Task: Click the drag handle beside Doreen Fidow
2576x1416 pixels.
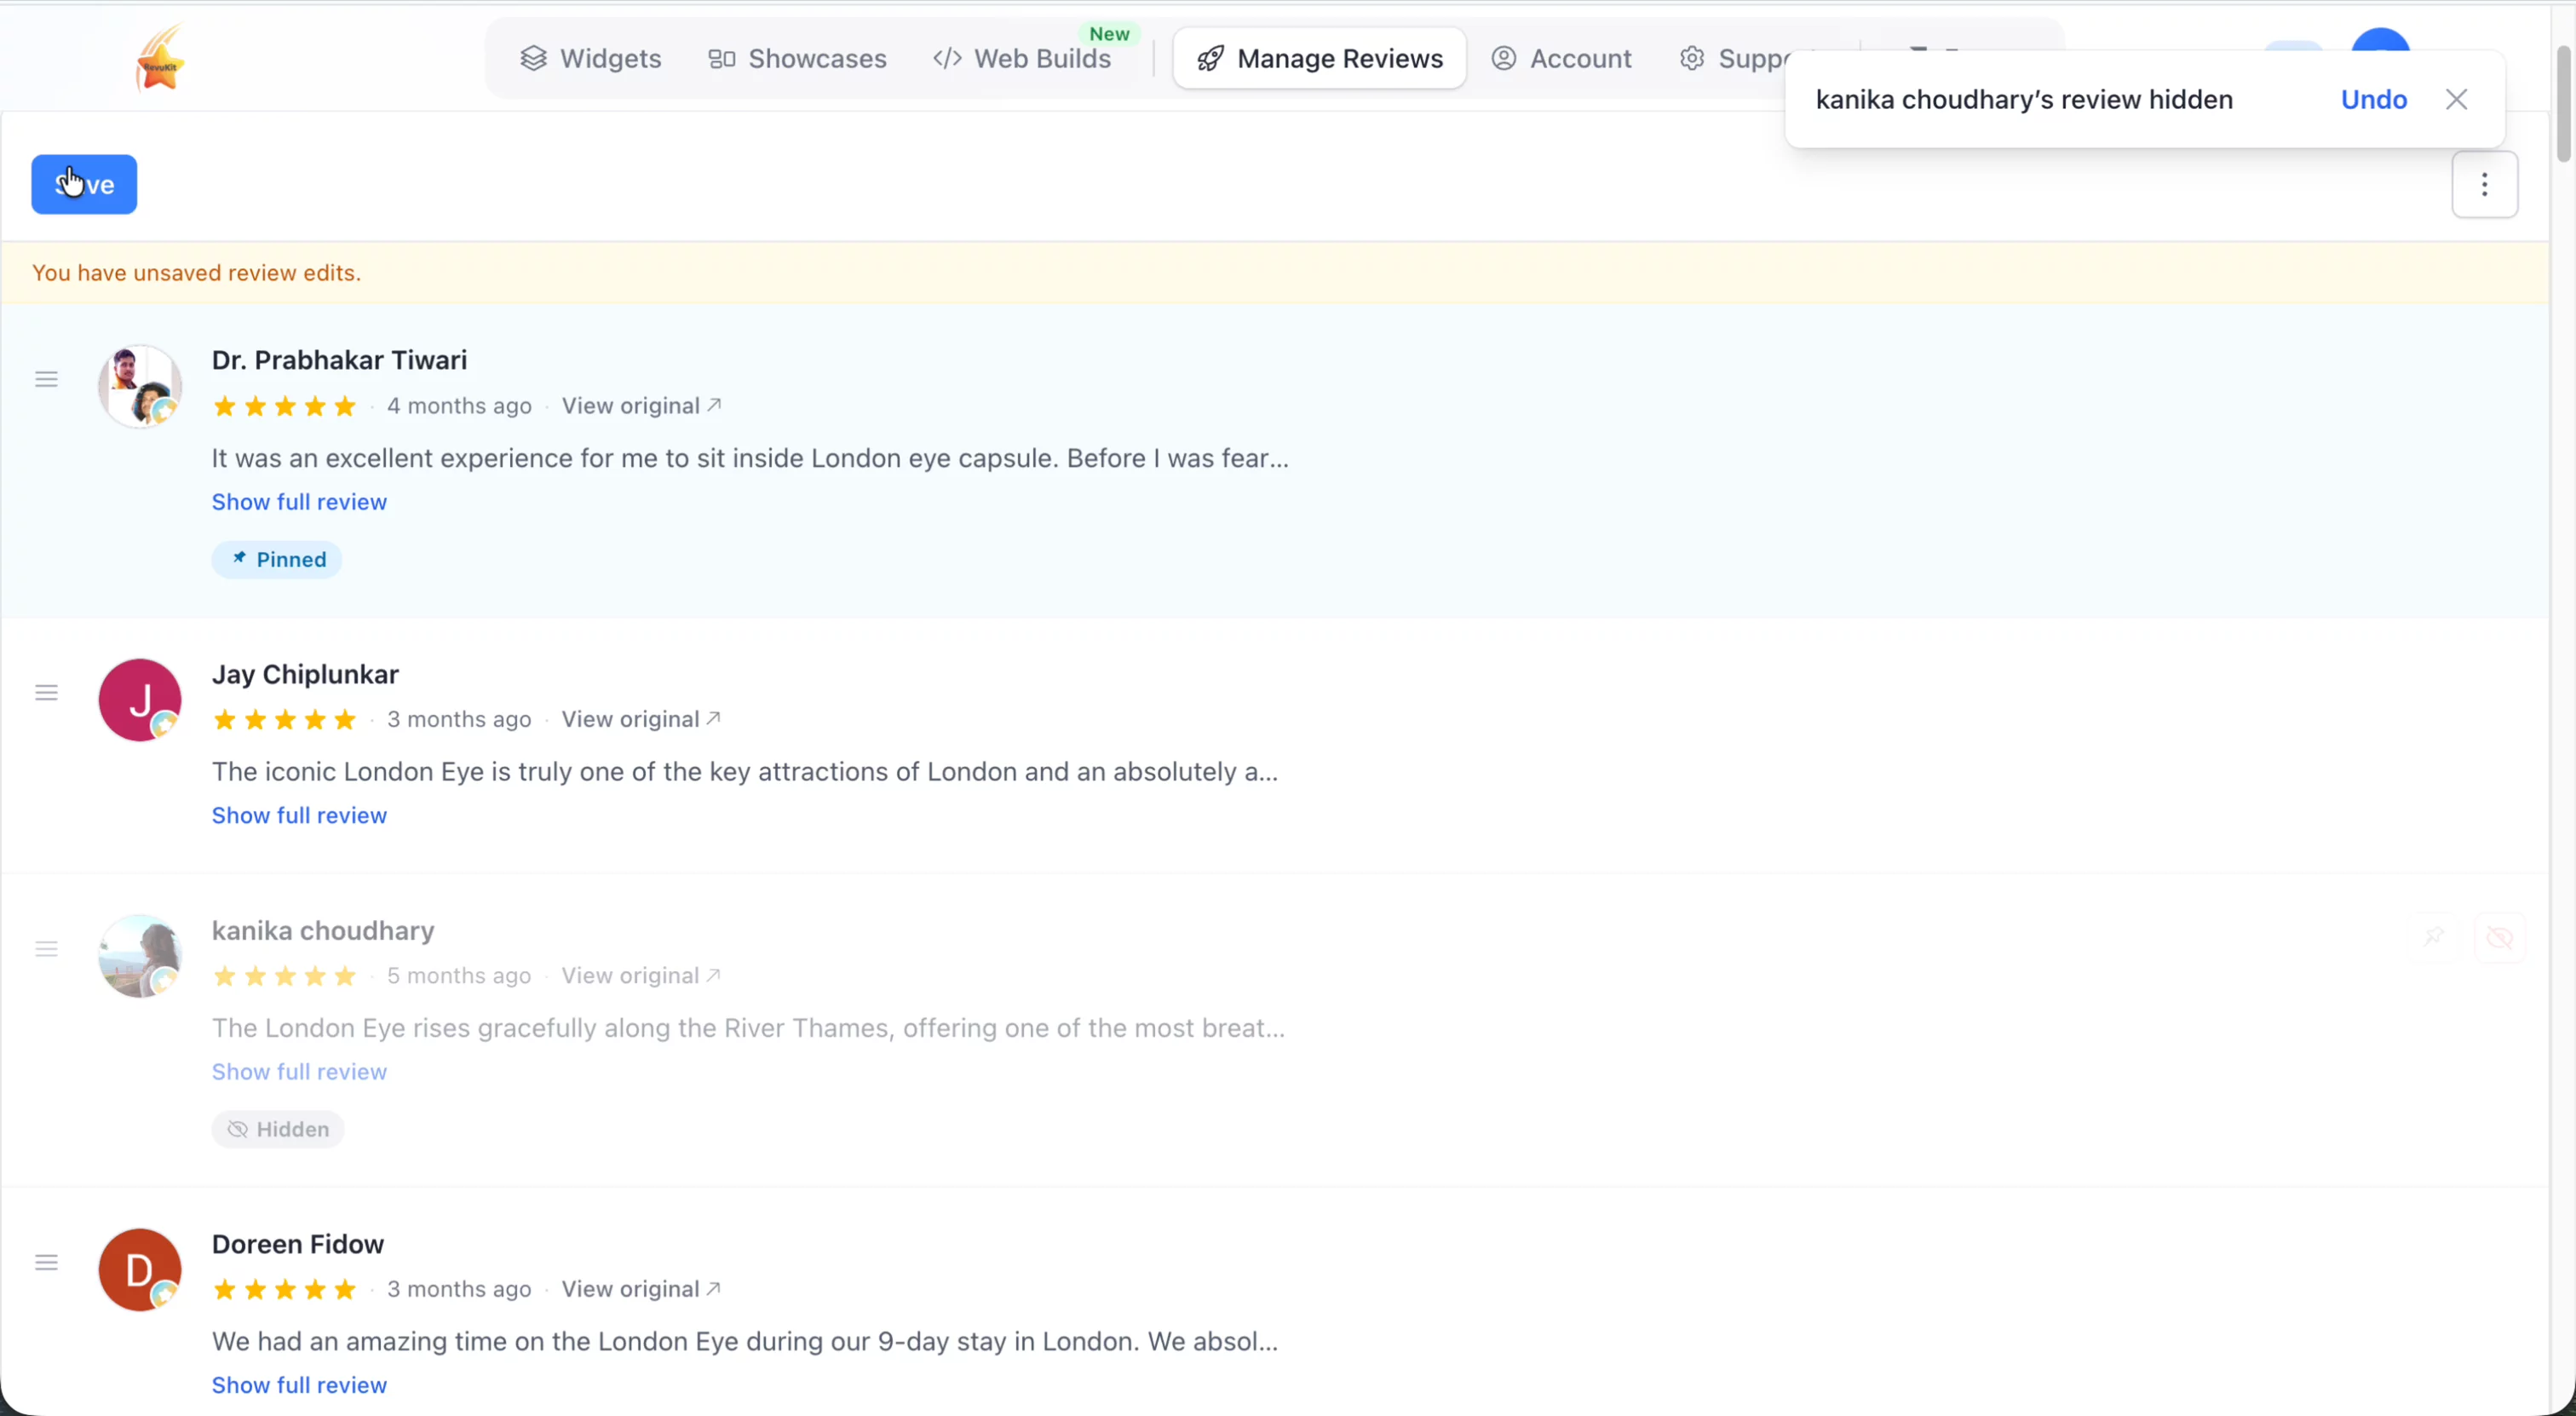Action: [x=46, y=1263]
